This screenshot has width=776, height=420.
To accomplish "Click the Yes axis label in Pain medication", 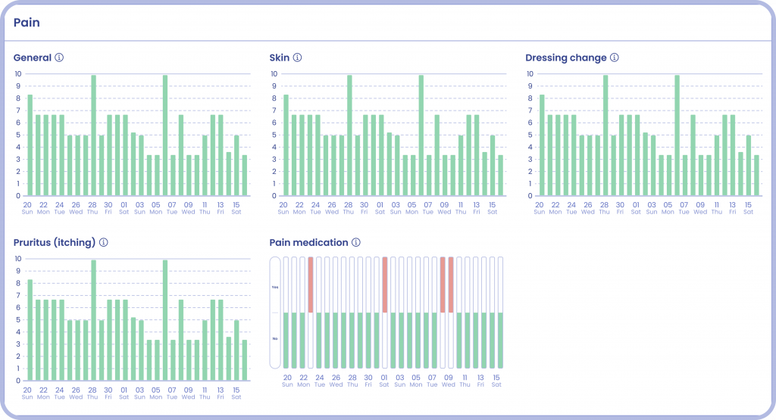I will pyautogui.click(x=275, y=288).
